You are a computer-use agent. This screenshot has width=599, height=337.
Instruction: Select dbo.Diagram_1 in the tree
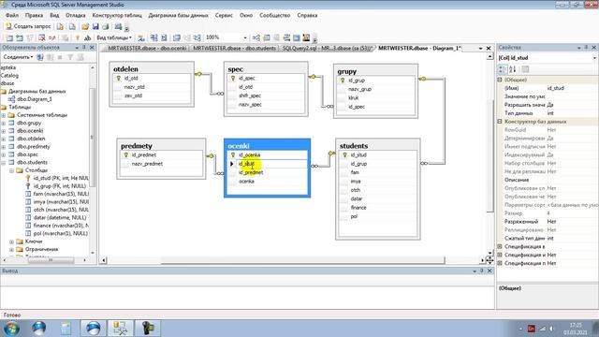tap(35, 99)
